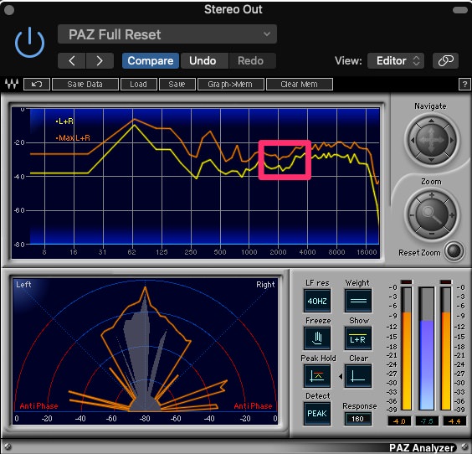Click the Redo button
The width and height of the screenshot is (472, 454).
click(251, 61)
